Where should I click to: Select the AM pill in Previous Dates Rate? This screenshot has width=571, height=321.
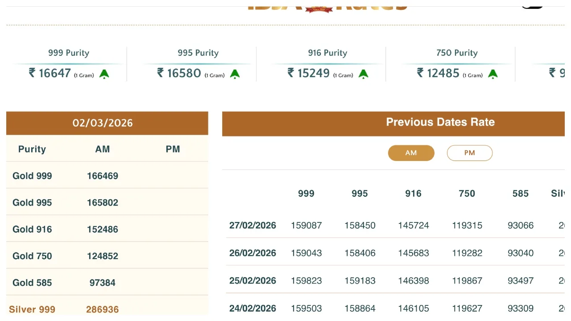(x=411, y=153)
